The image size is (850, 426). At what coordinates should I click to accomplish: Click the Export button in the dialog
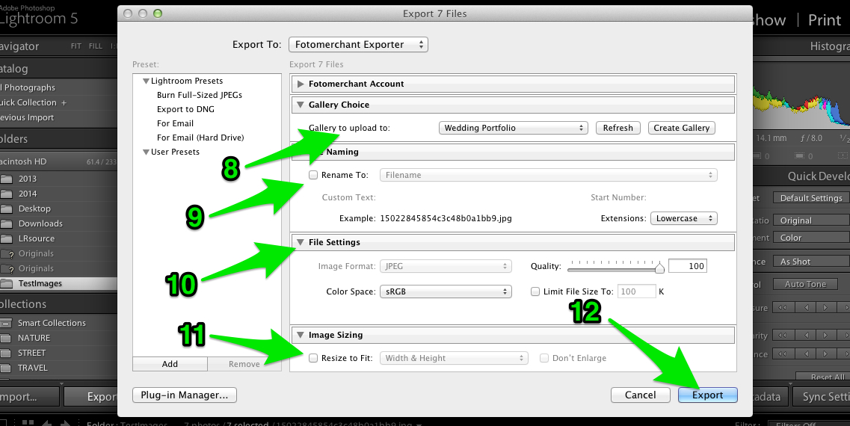click(x=707, y=395)
